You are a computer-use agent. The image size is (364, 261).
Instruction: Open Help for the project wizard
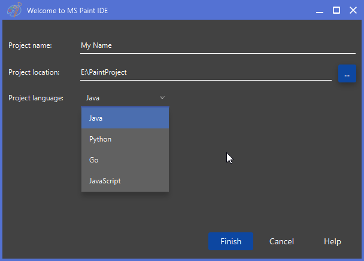332,241
